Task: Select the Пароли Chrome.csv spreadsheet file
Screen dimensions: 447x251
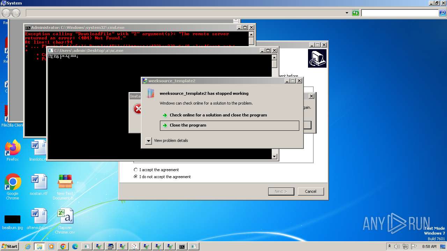Action: tap(65, 221)
